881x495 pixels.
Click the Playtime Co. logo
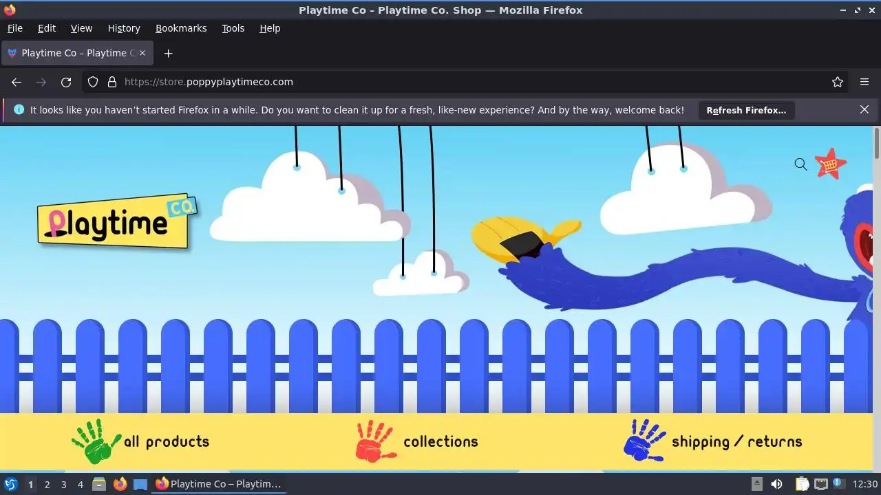click(118, 222)
